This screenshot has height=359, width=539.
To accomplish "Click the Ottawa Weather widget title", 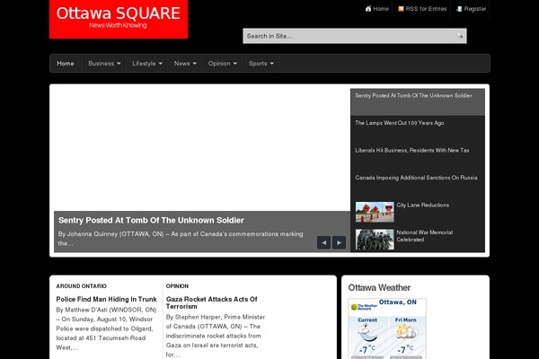I will click(x=379, y=287).
